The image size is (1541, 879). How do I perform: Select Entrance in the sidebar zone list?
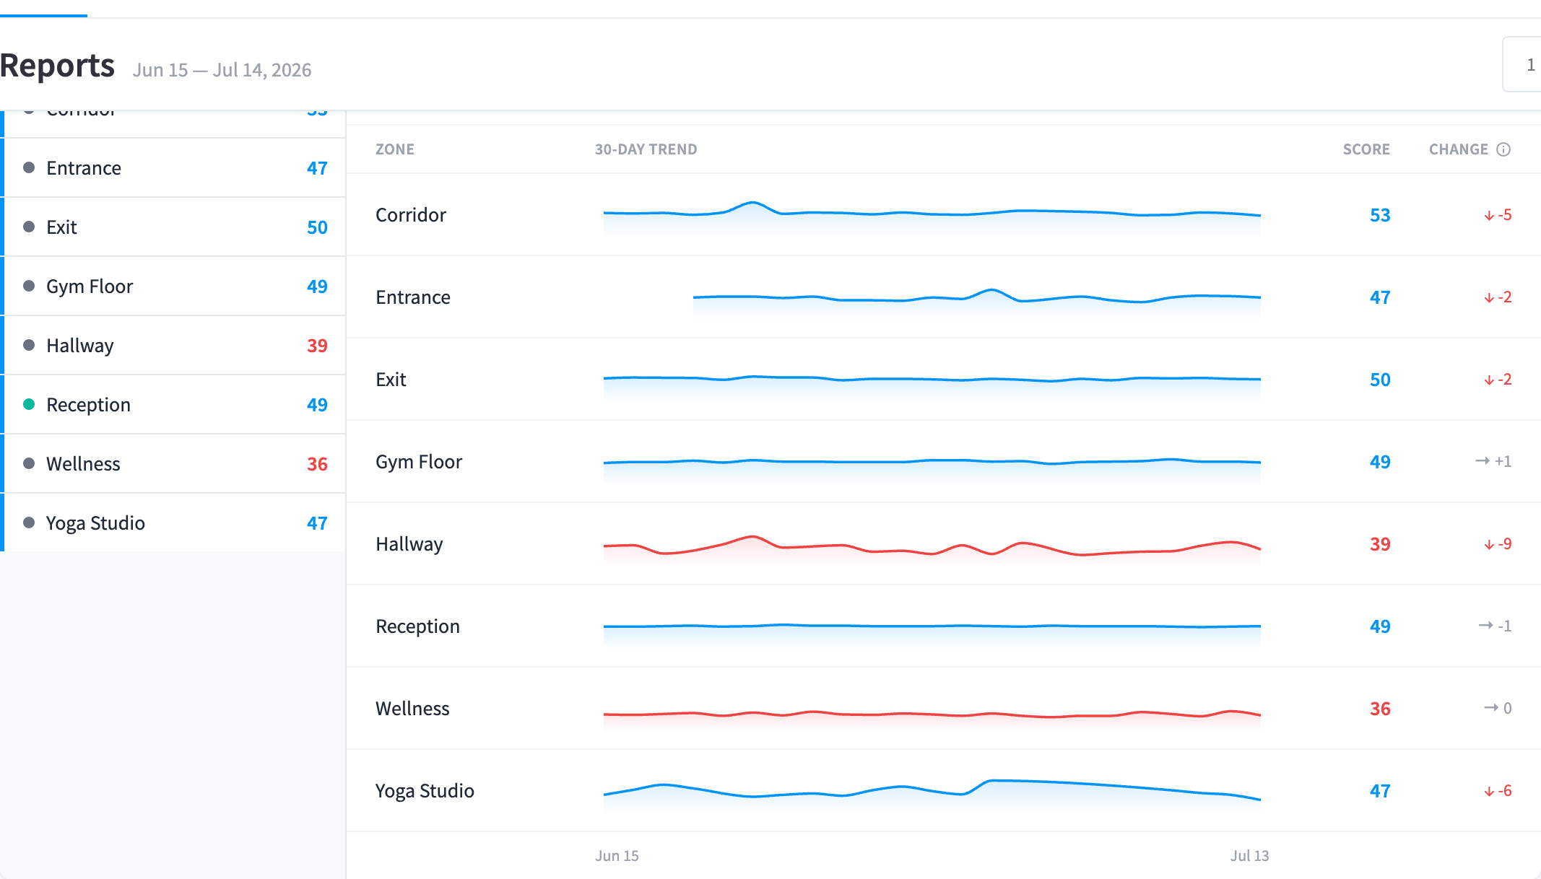pyautogui.click(x=173, y=168)
